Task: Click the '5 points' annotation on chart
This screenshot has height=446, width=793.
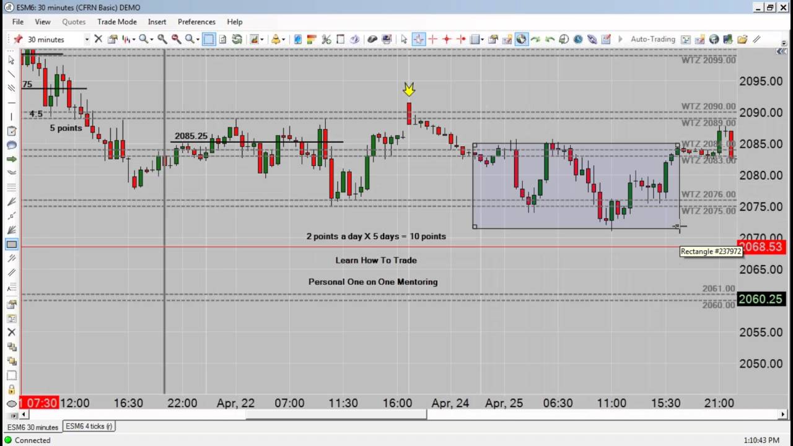Action: point(66,128)
